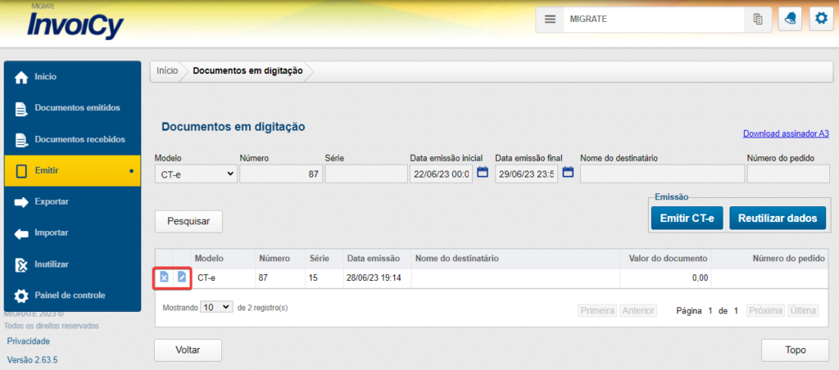The image size is (839, 370).
Task: Open the hamburger menu beside MIGRATE
Action: [x=550, y=19]
